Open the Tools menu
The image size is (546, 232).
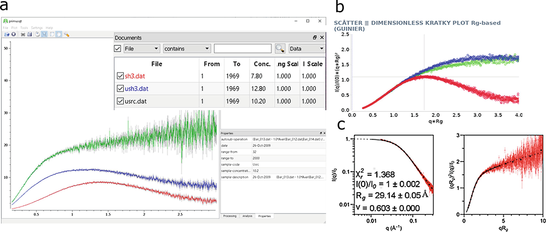[24, 28]
